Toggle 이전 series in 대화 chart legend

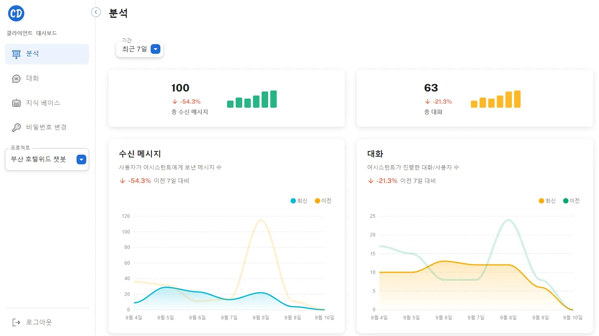tap(571, 201)
